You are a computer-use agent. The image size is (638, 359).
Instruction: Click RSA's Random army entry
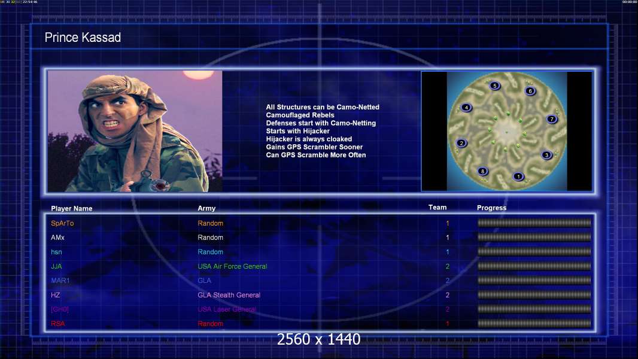pos(210,324)
